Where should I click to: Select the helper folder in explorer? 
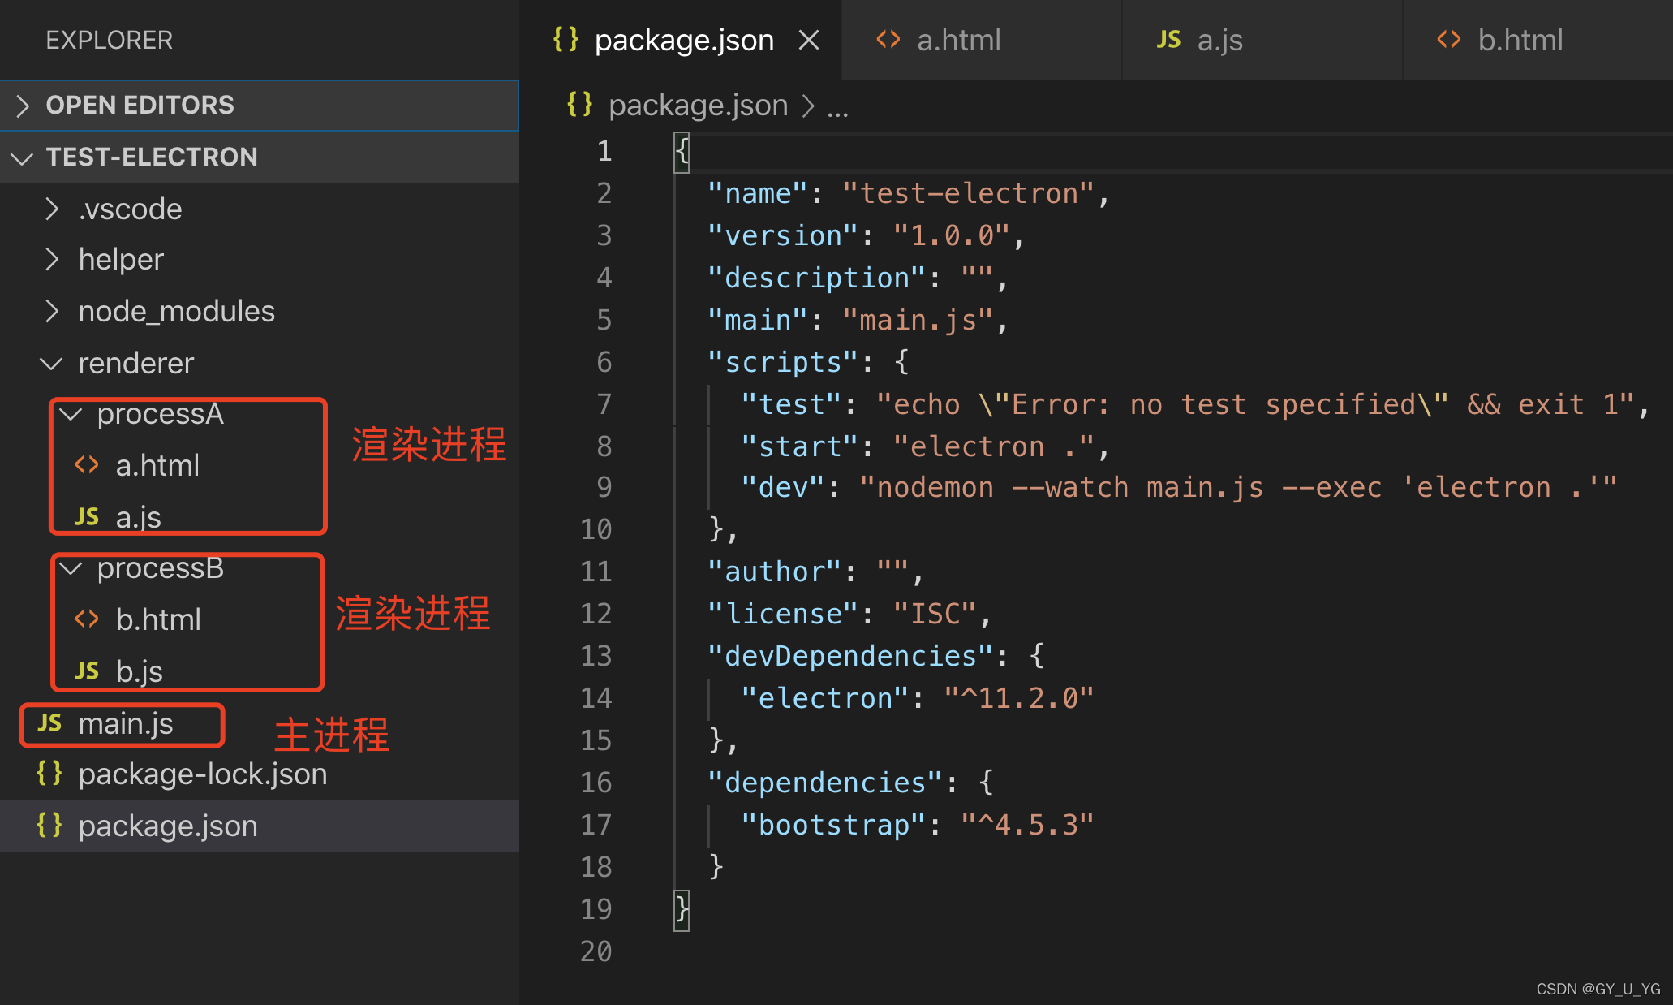[260, 259]
